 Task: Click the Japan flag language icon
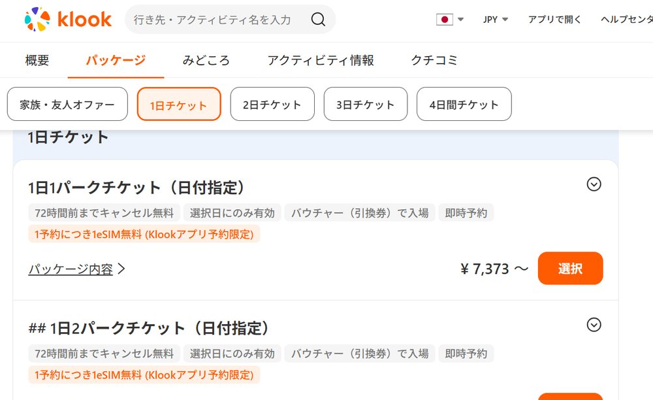tap(445, 20)
